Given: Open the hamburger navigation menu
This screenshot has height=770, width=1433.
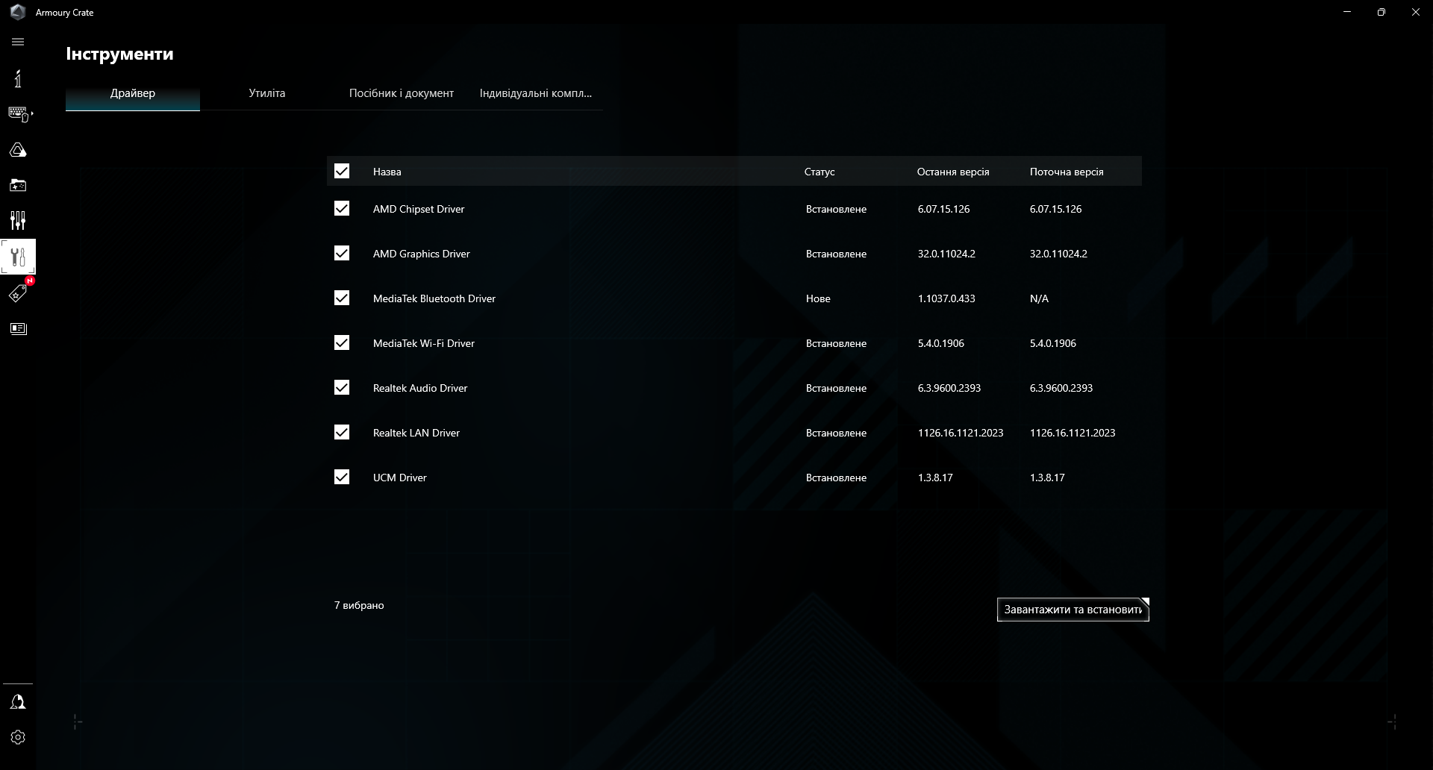Looking at the screenshot, I should click(x=17, y=42).
